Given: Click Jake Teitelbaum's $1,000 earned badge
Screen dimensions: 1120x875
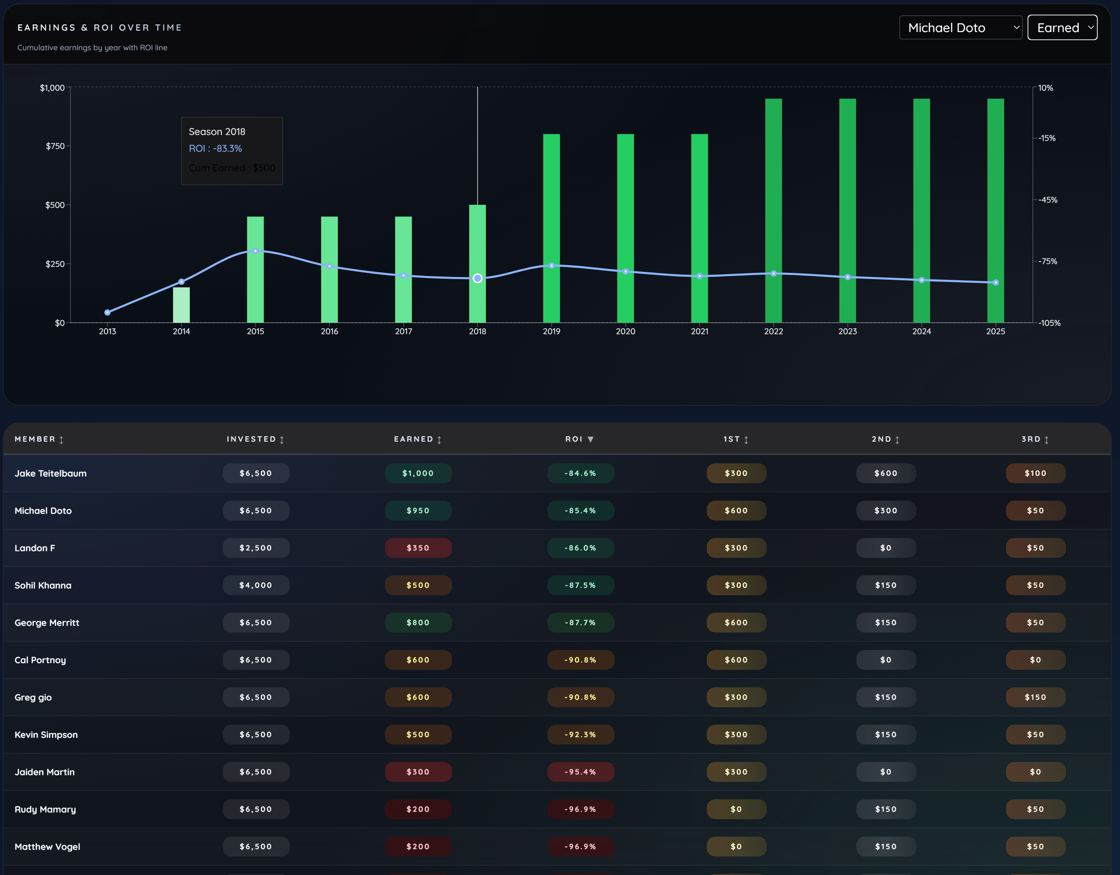Looking at the screenshot, I should 418,473.
